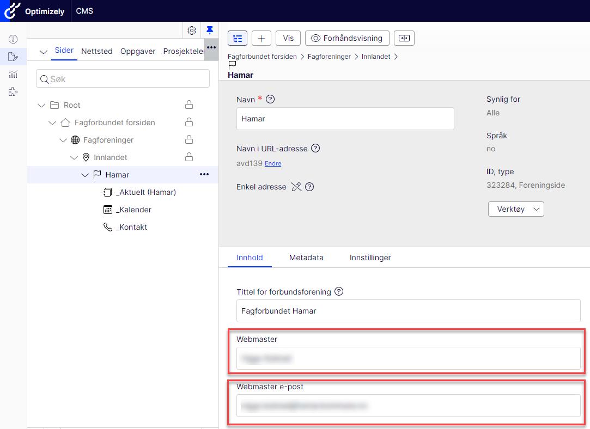Open the Hamar page options menu

pos(204,175)
